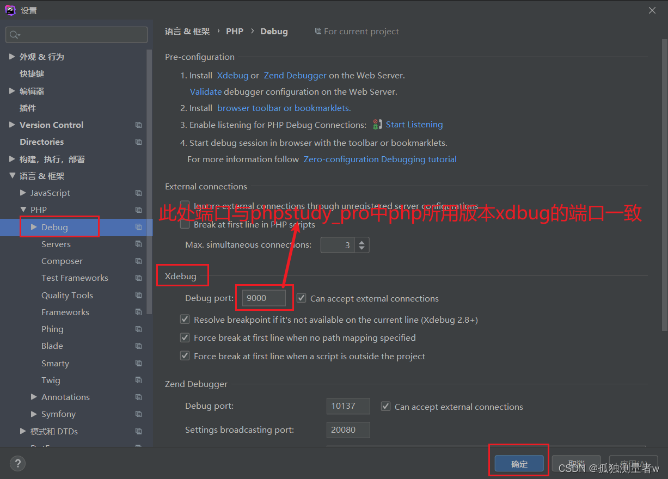Click the For current project indicator icon
Screen dimensions: 668x479
[x=318, y=31]
